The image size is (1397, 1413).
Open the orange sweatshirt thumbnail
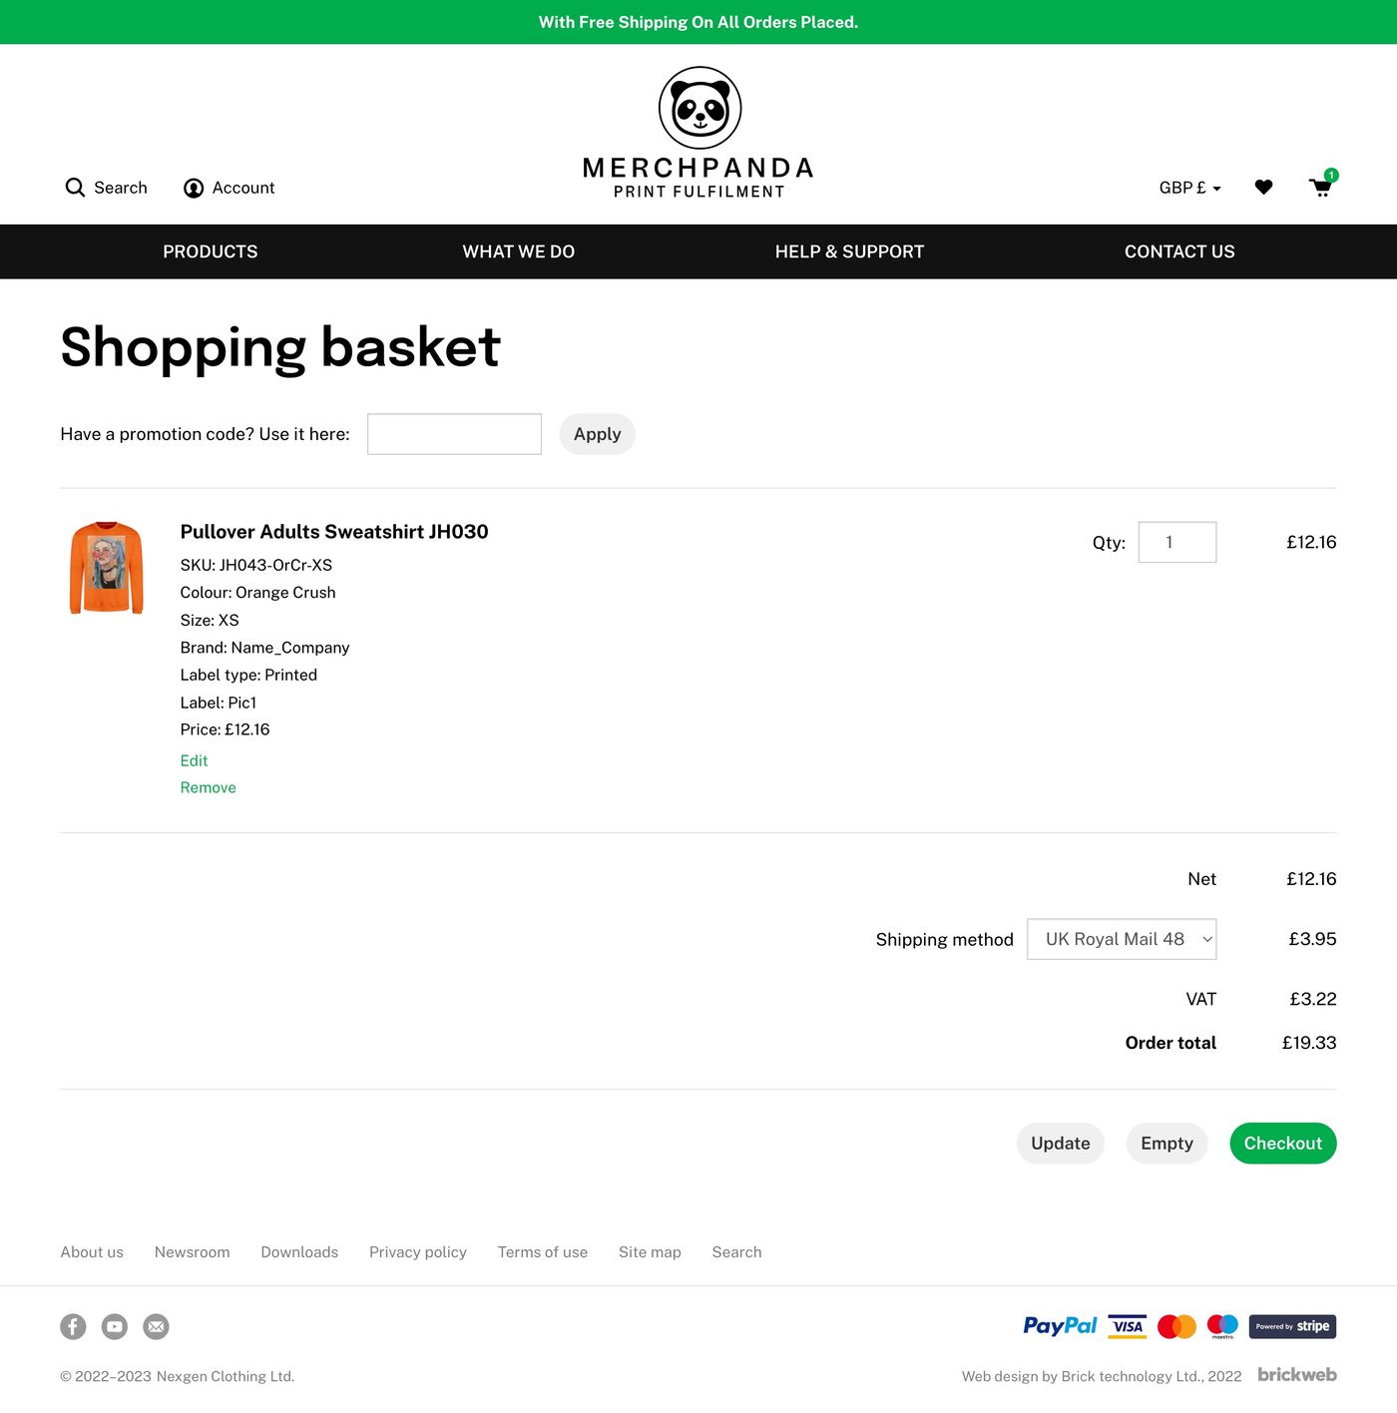point(107,567)
